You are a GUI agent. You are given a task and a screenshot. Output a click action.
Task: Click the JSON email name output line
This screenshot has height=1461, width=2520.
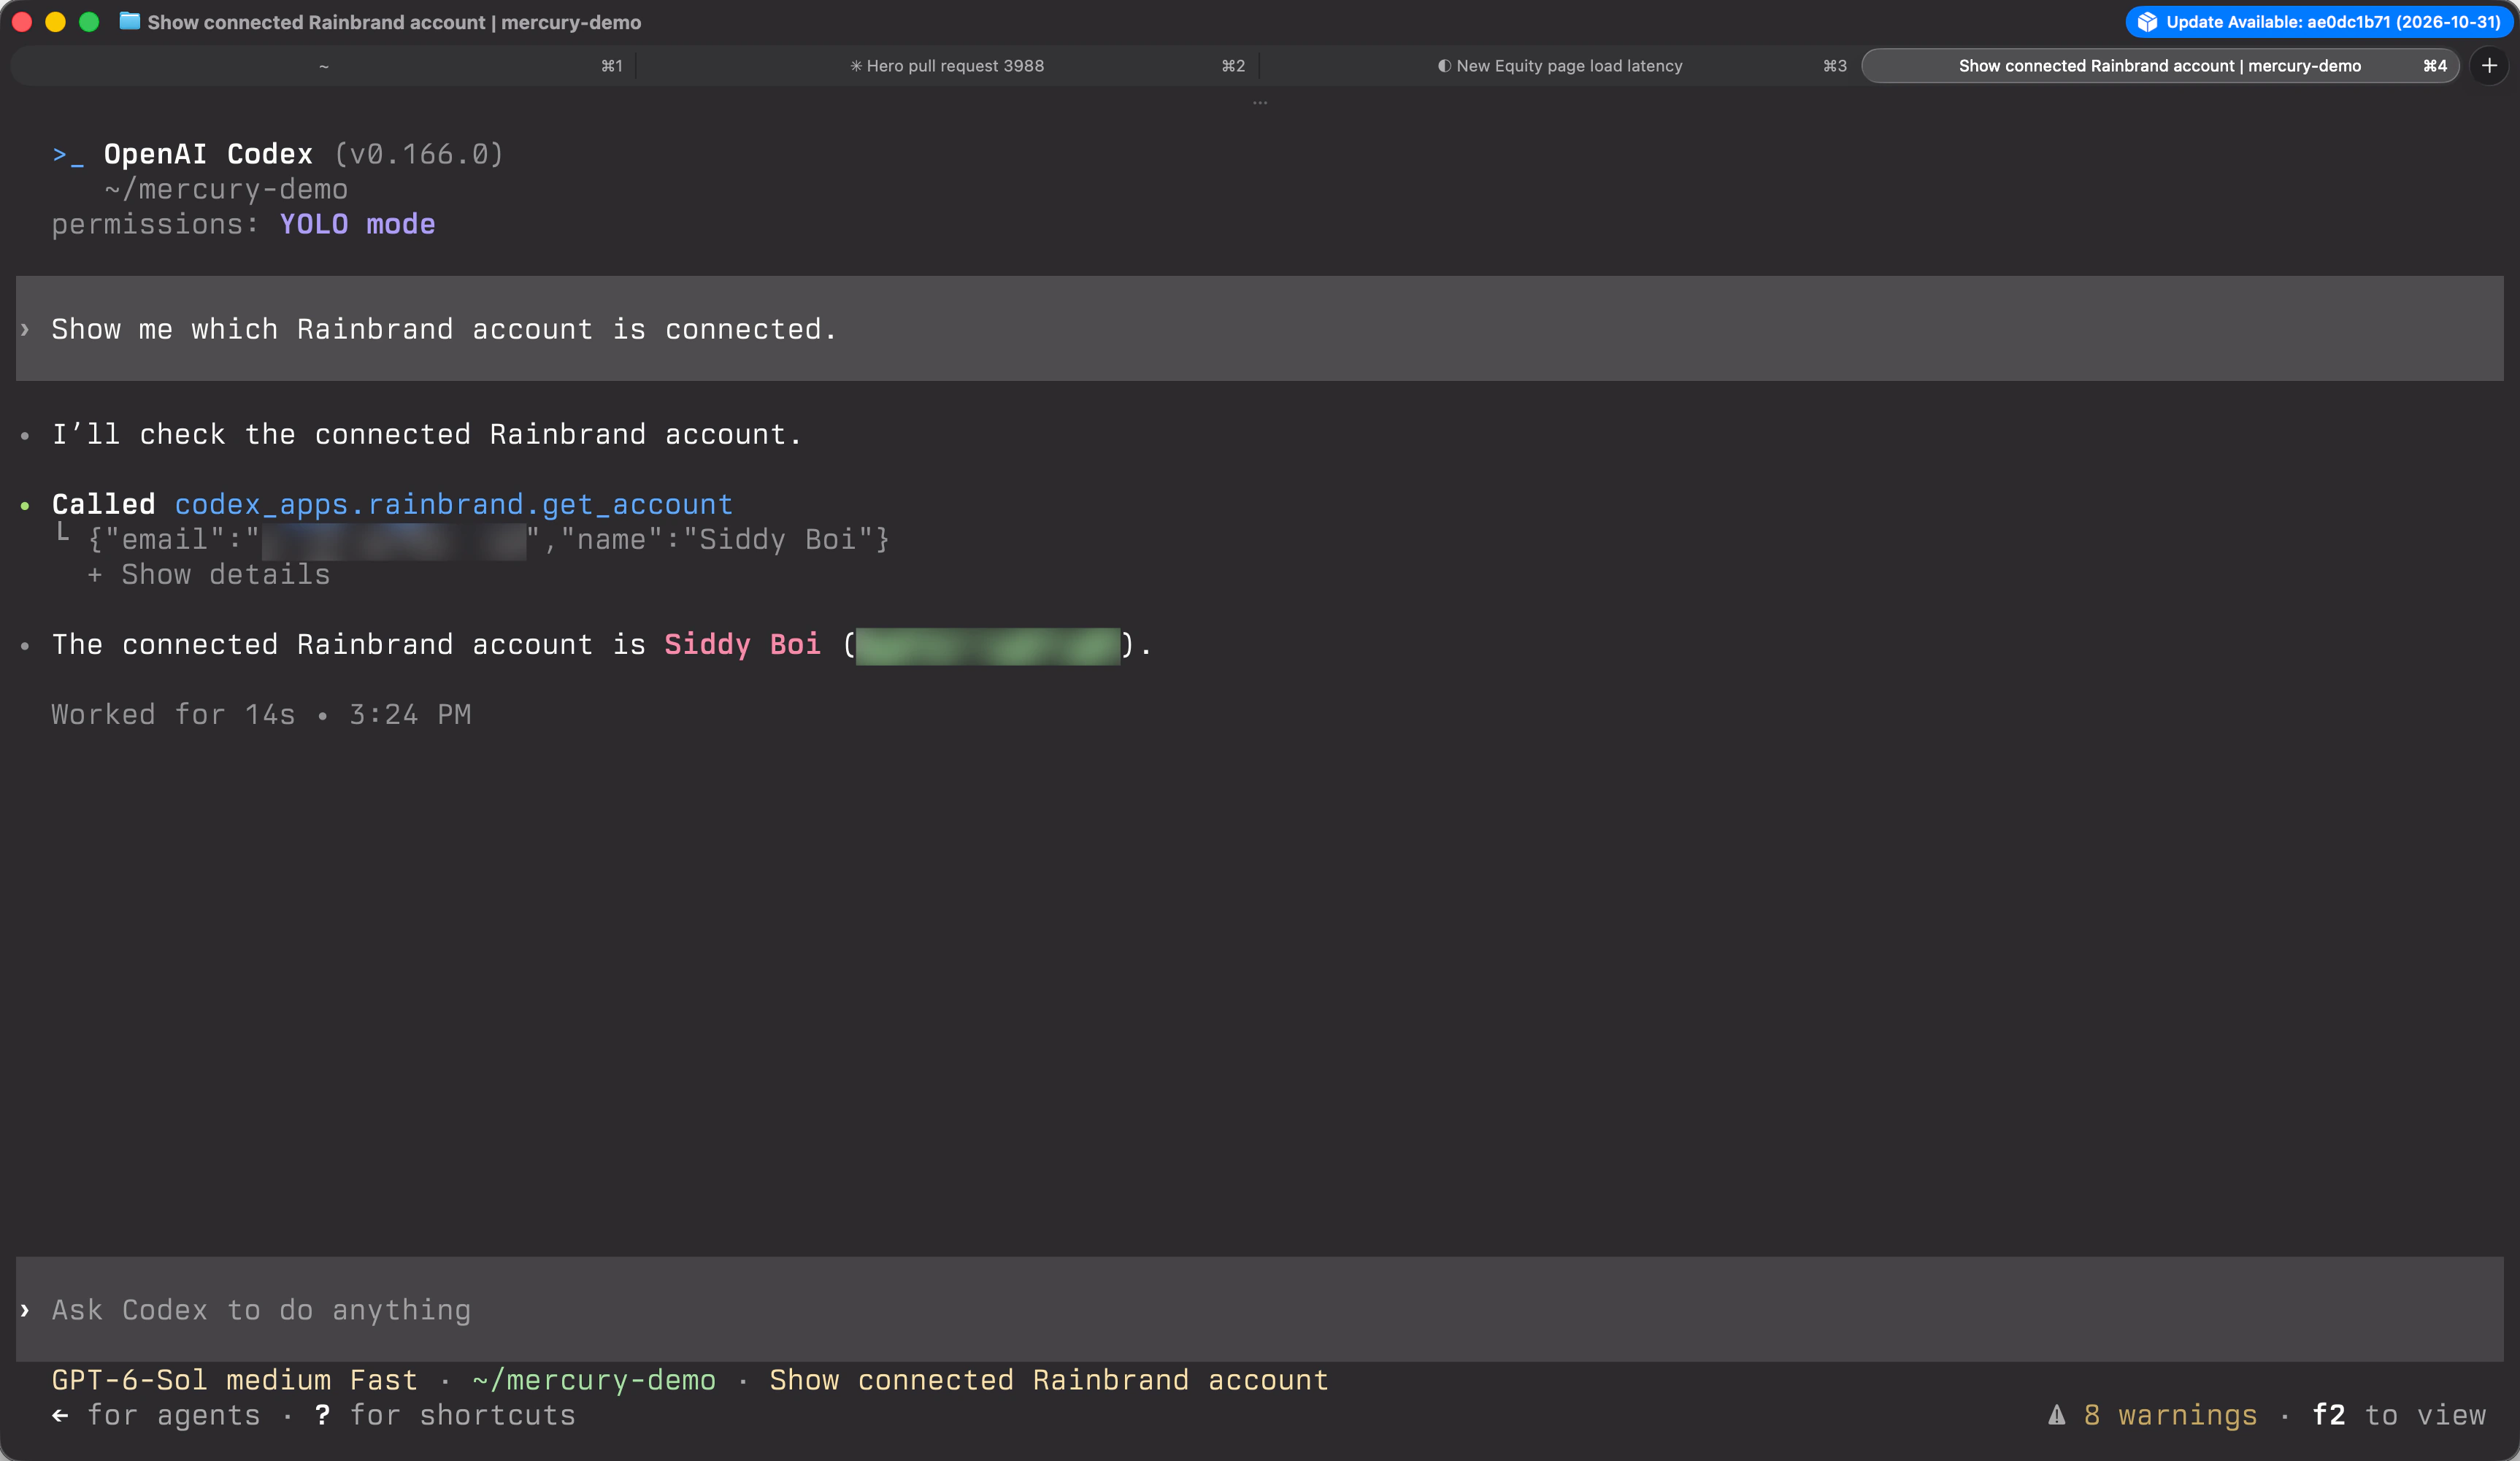(x=488, y=540)
